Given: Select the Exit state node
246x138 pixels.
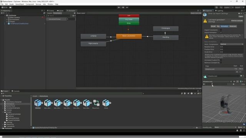Looking at the screenshot, I should (x=129, y=16).
